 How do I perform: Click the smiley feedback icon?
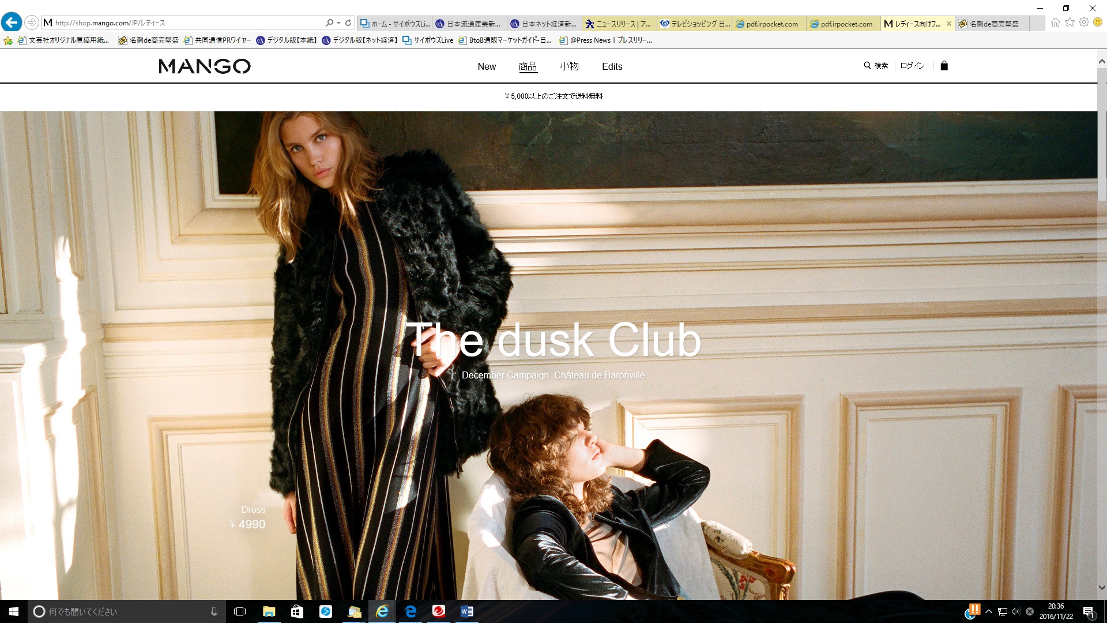pos(1098,22)
